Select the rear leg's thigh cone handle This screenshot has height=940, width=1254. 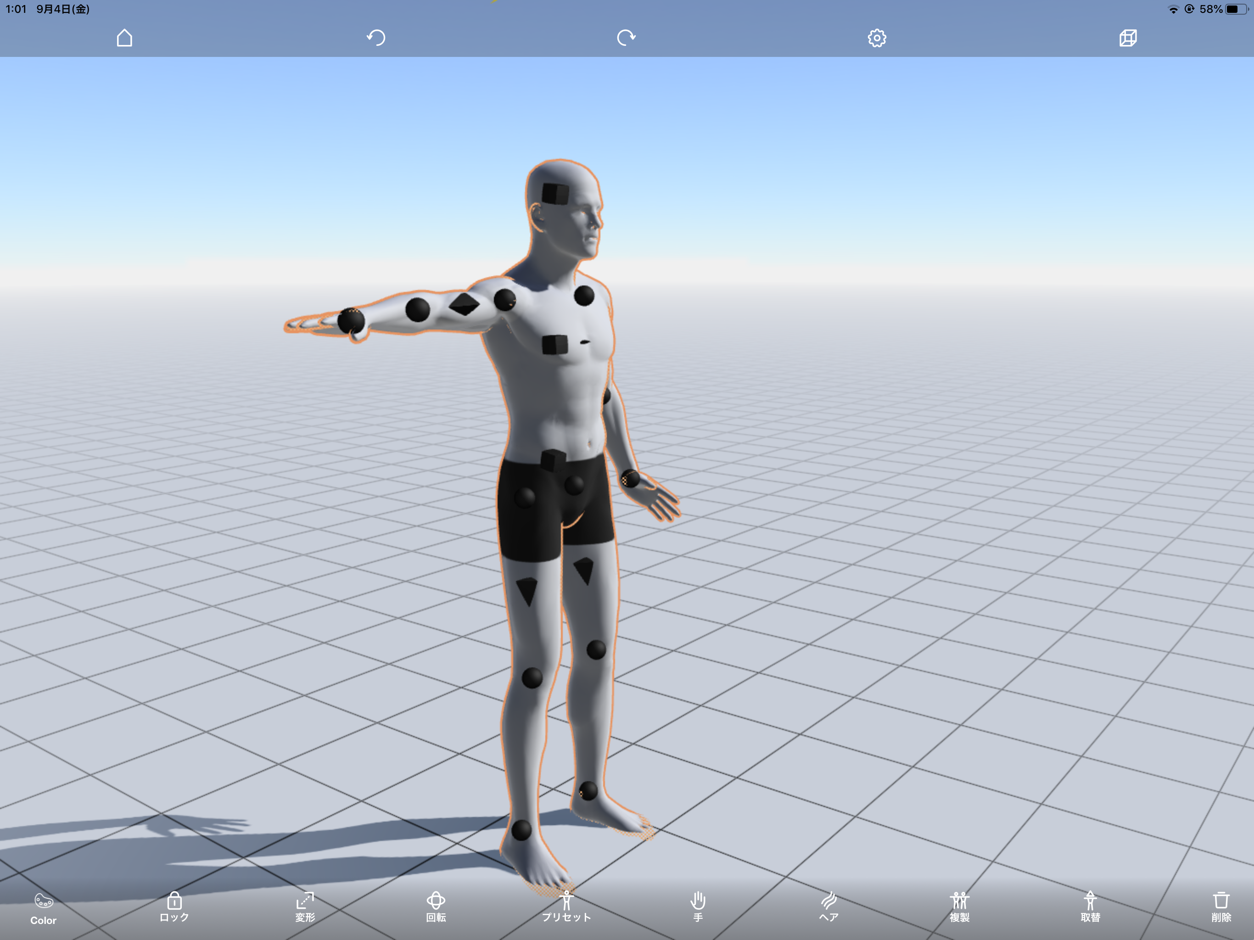tap(583, 571)
